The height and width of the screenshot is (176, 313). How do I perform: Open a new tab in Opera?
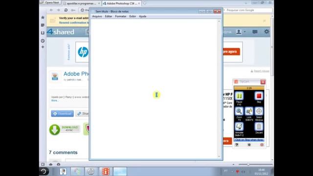pos(145,3)
